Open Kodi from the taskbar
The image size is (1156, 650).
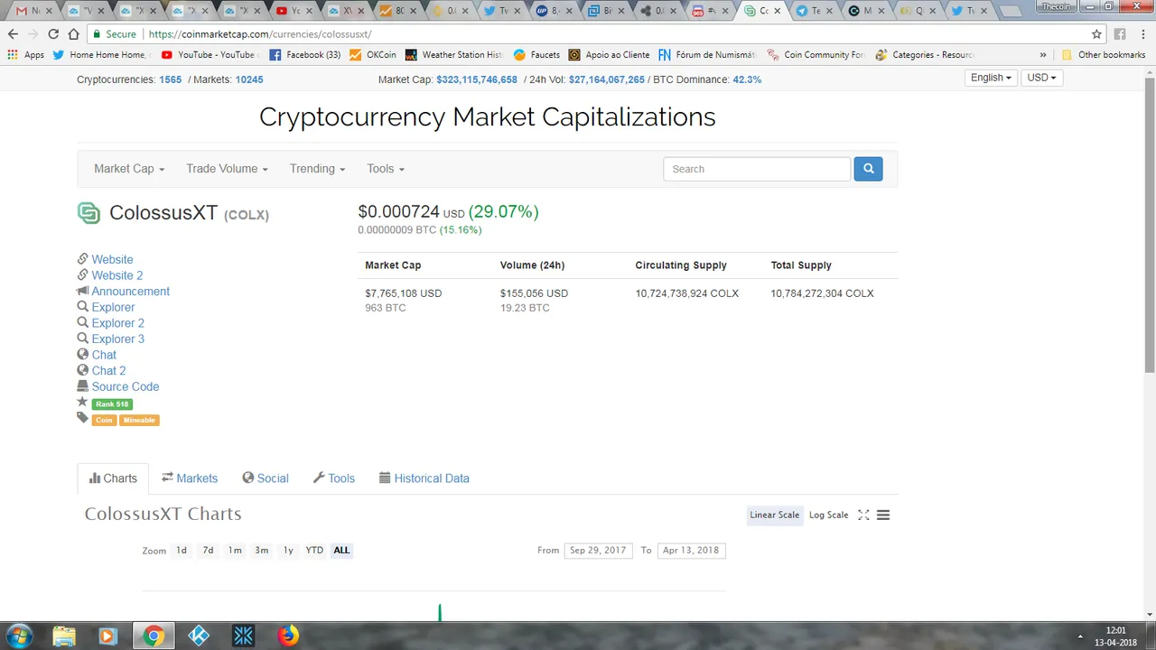[x=199, y=636]
